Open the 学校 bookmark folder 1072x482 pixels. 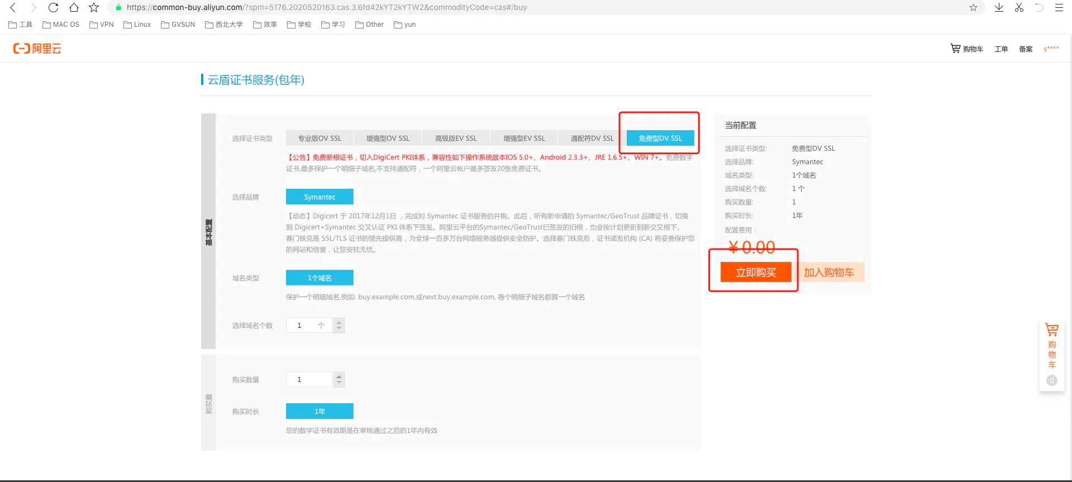[299, 25]
